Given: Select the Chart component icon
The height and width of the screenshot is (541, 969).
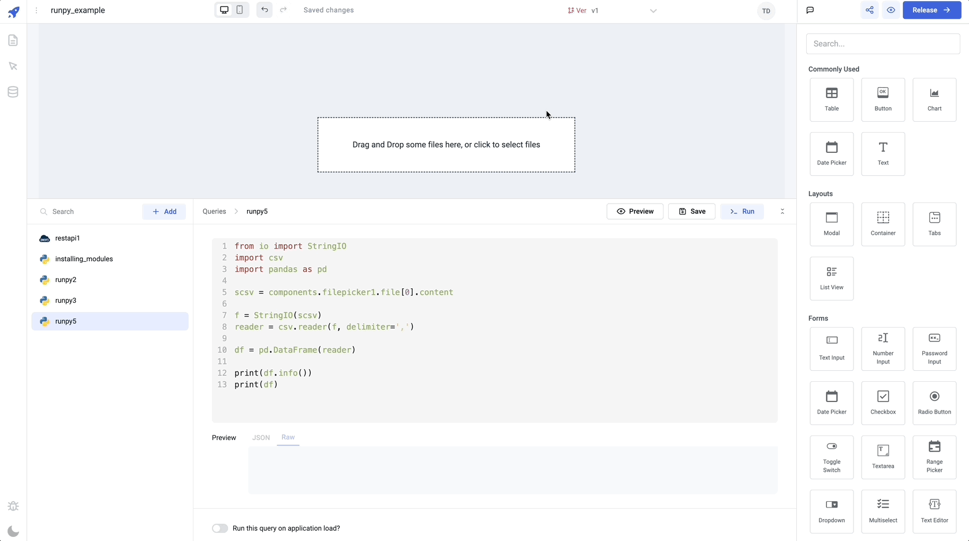Looking at the screenshot, I should pyautogui.click(x=934, y=93).
